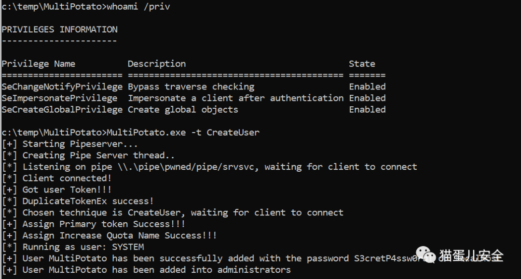Click the 'Got user Token!!!' line

[57, 190]
